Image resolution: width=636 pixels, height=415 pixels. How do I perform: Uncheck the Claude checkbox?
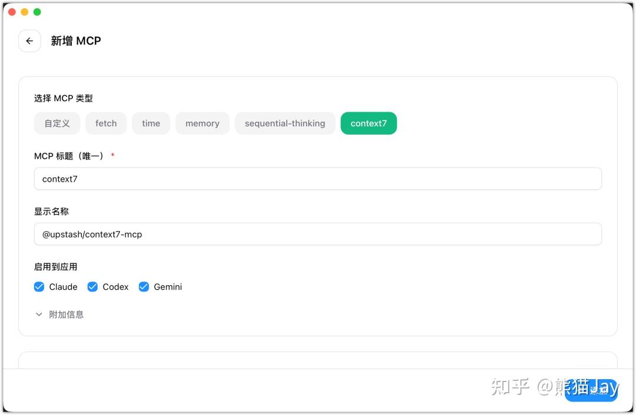(39, 287)
